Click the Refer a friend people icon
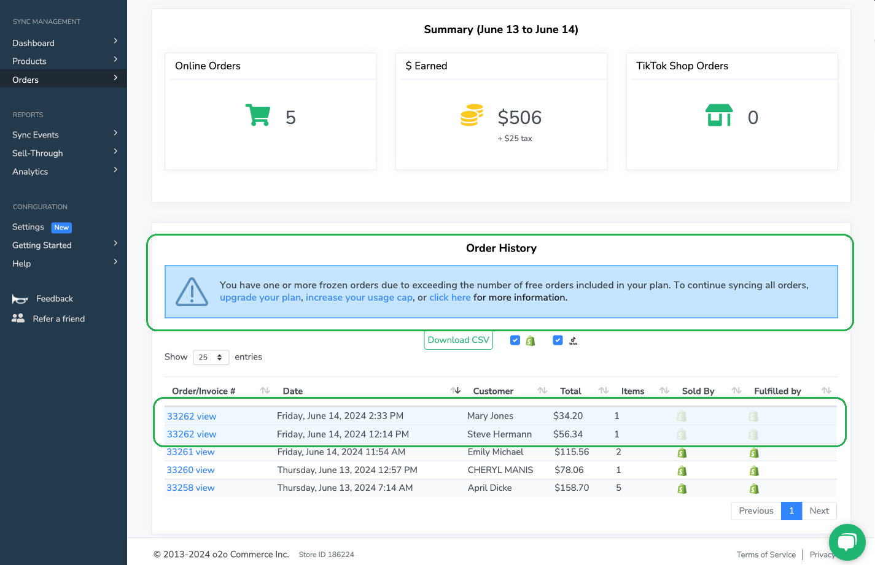The image size is (875, 565). [x=18, y=318]
